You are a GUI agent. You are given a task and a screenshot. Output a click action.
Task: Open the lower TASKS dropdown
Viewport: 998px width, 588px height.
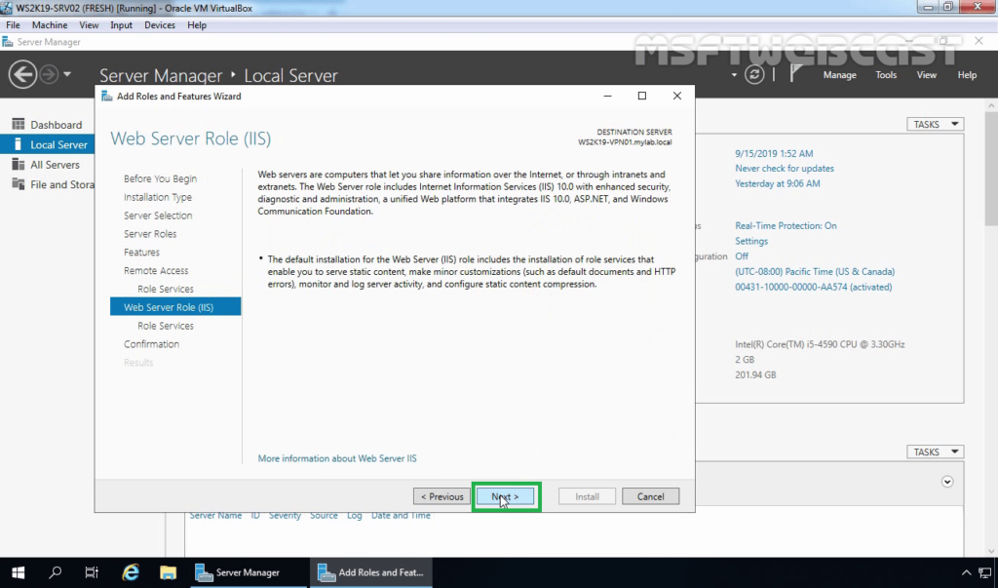click(x=935, y=451)
